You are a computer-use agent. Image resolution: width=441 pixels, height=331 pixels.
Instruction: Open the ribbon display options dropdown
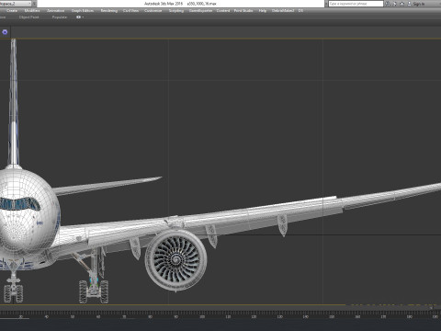pos(80,17)
